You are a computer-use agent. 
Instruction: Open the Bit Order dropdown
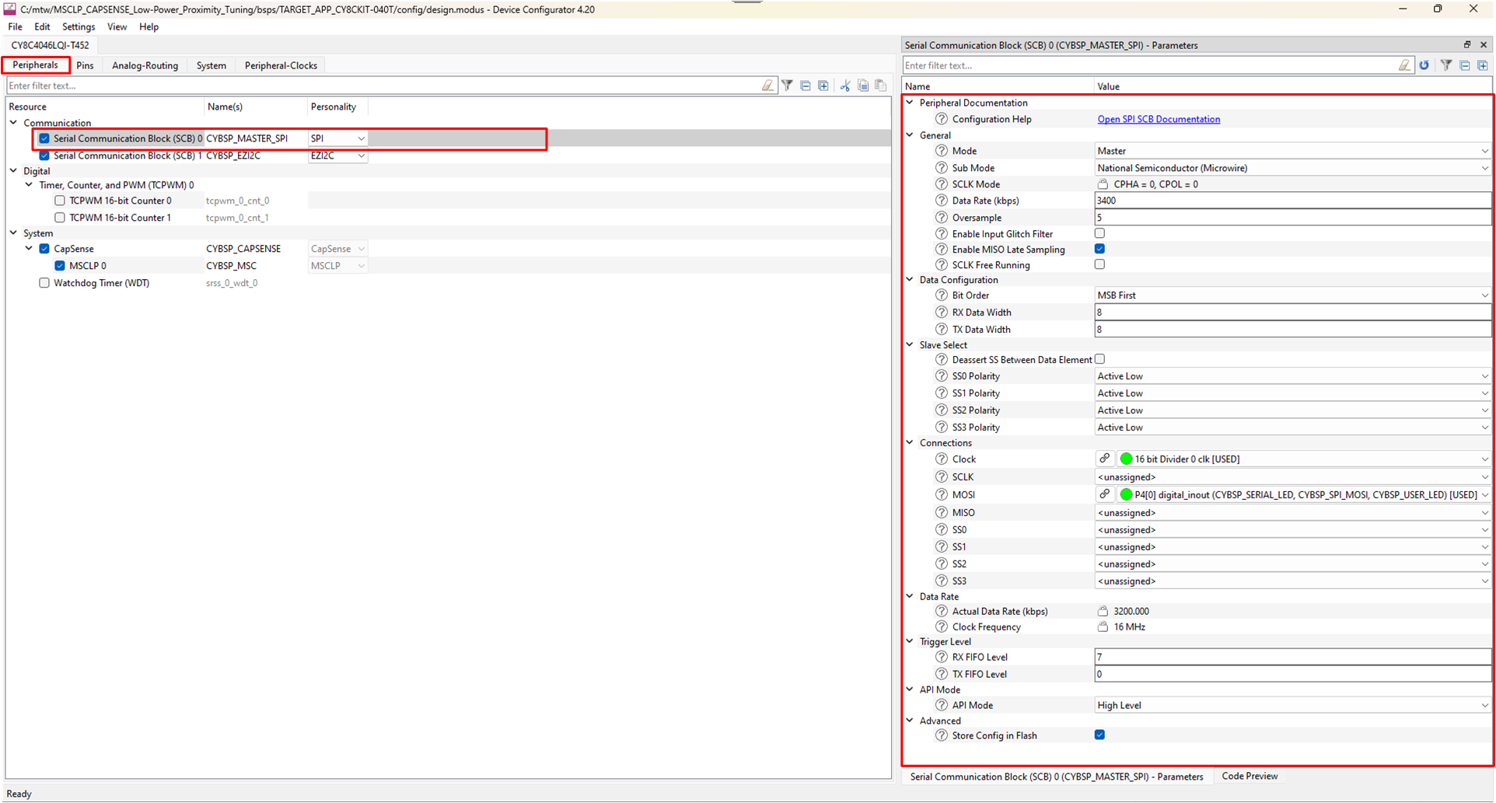coord(1292,295)
